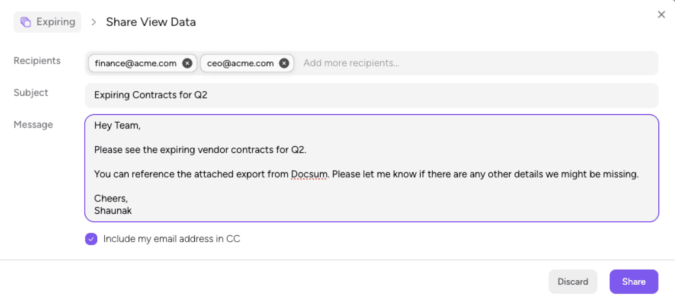The width and height of the screenshot is (675, 300).
Task: Click the breadcrumb chevron separator
Action: click(94, 22)
